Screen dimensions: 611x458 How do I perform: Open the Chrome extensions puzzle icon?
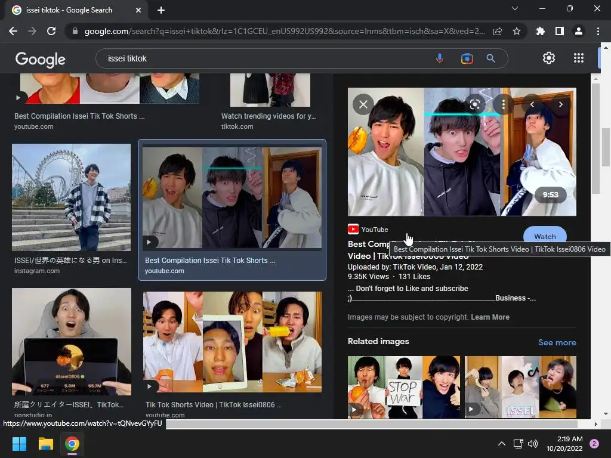540,31
